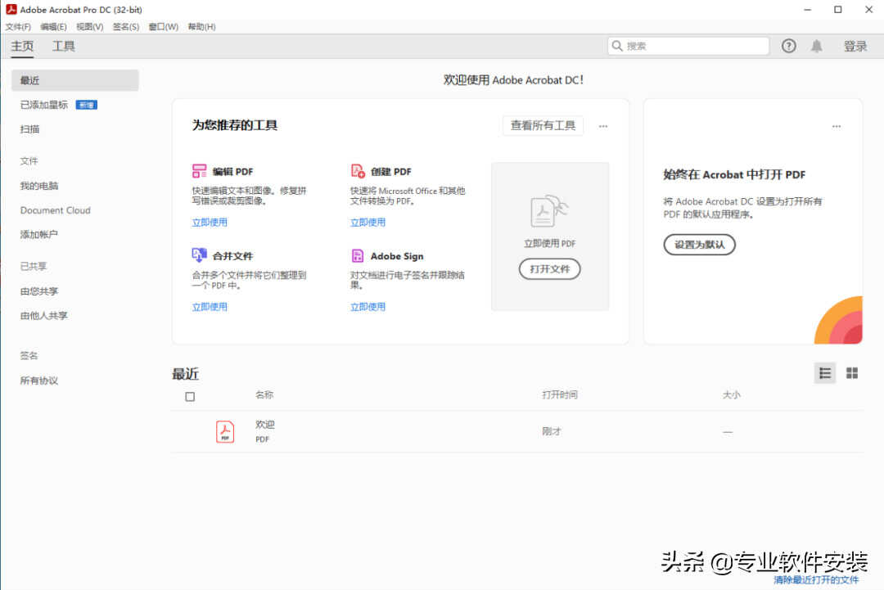Click 立即使用 under 编辑 PDF
The image size is (884, 590).
coord(210,223)
